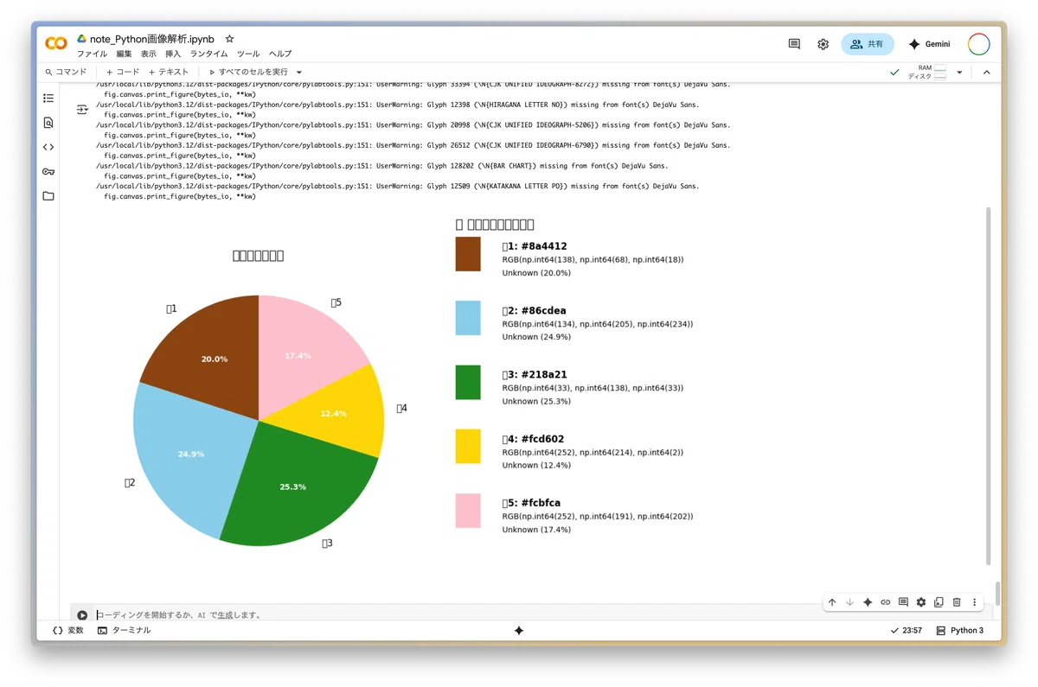The width and height of the screenshot is (1038, 687).
Task: Click the 共有 share button
Action: click(x=868, y=44)
